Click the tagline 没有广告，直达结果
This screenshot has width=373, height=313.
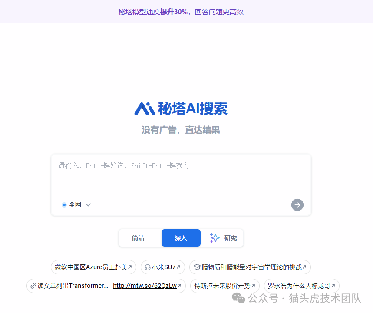(181, 130)
